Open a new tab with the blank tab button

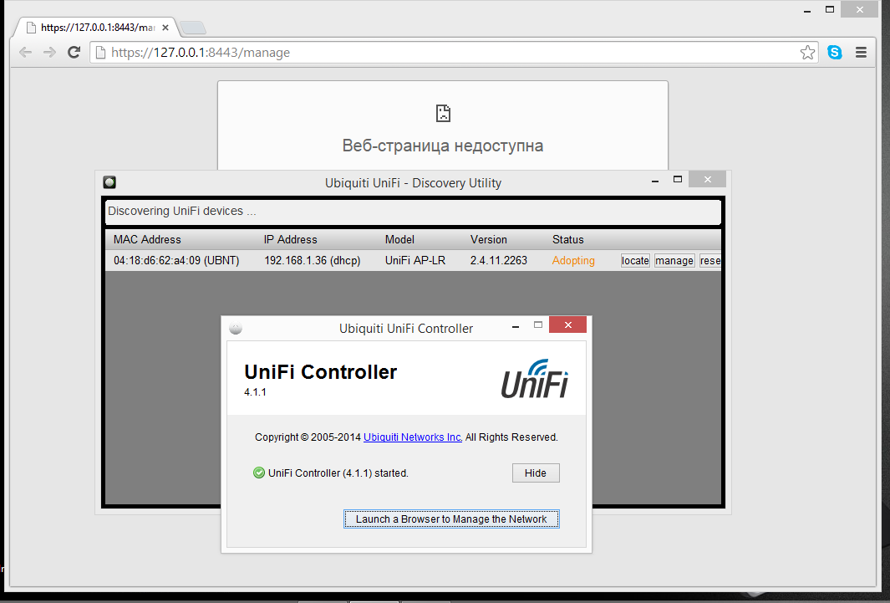click(x=193, y=28)
